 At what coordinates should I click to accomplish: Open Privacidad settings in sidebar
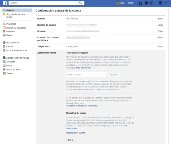coord(11,24)
